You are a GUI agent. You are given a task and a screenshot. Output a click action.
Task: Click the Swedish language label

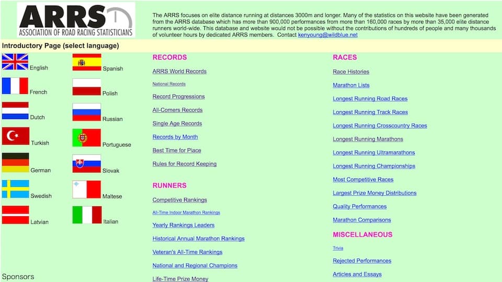pyautogui.click(x=41, y=196)
